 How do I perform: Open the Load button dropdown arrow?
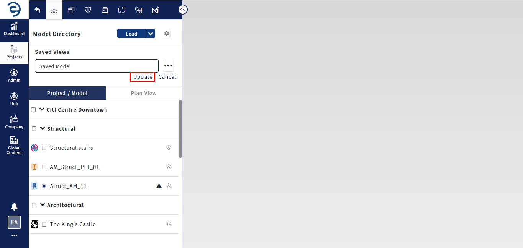tap(151, 34)
